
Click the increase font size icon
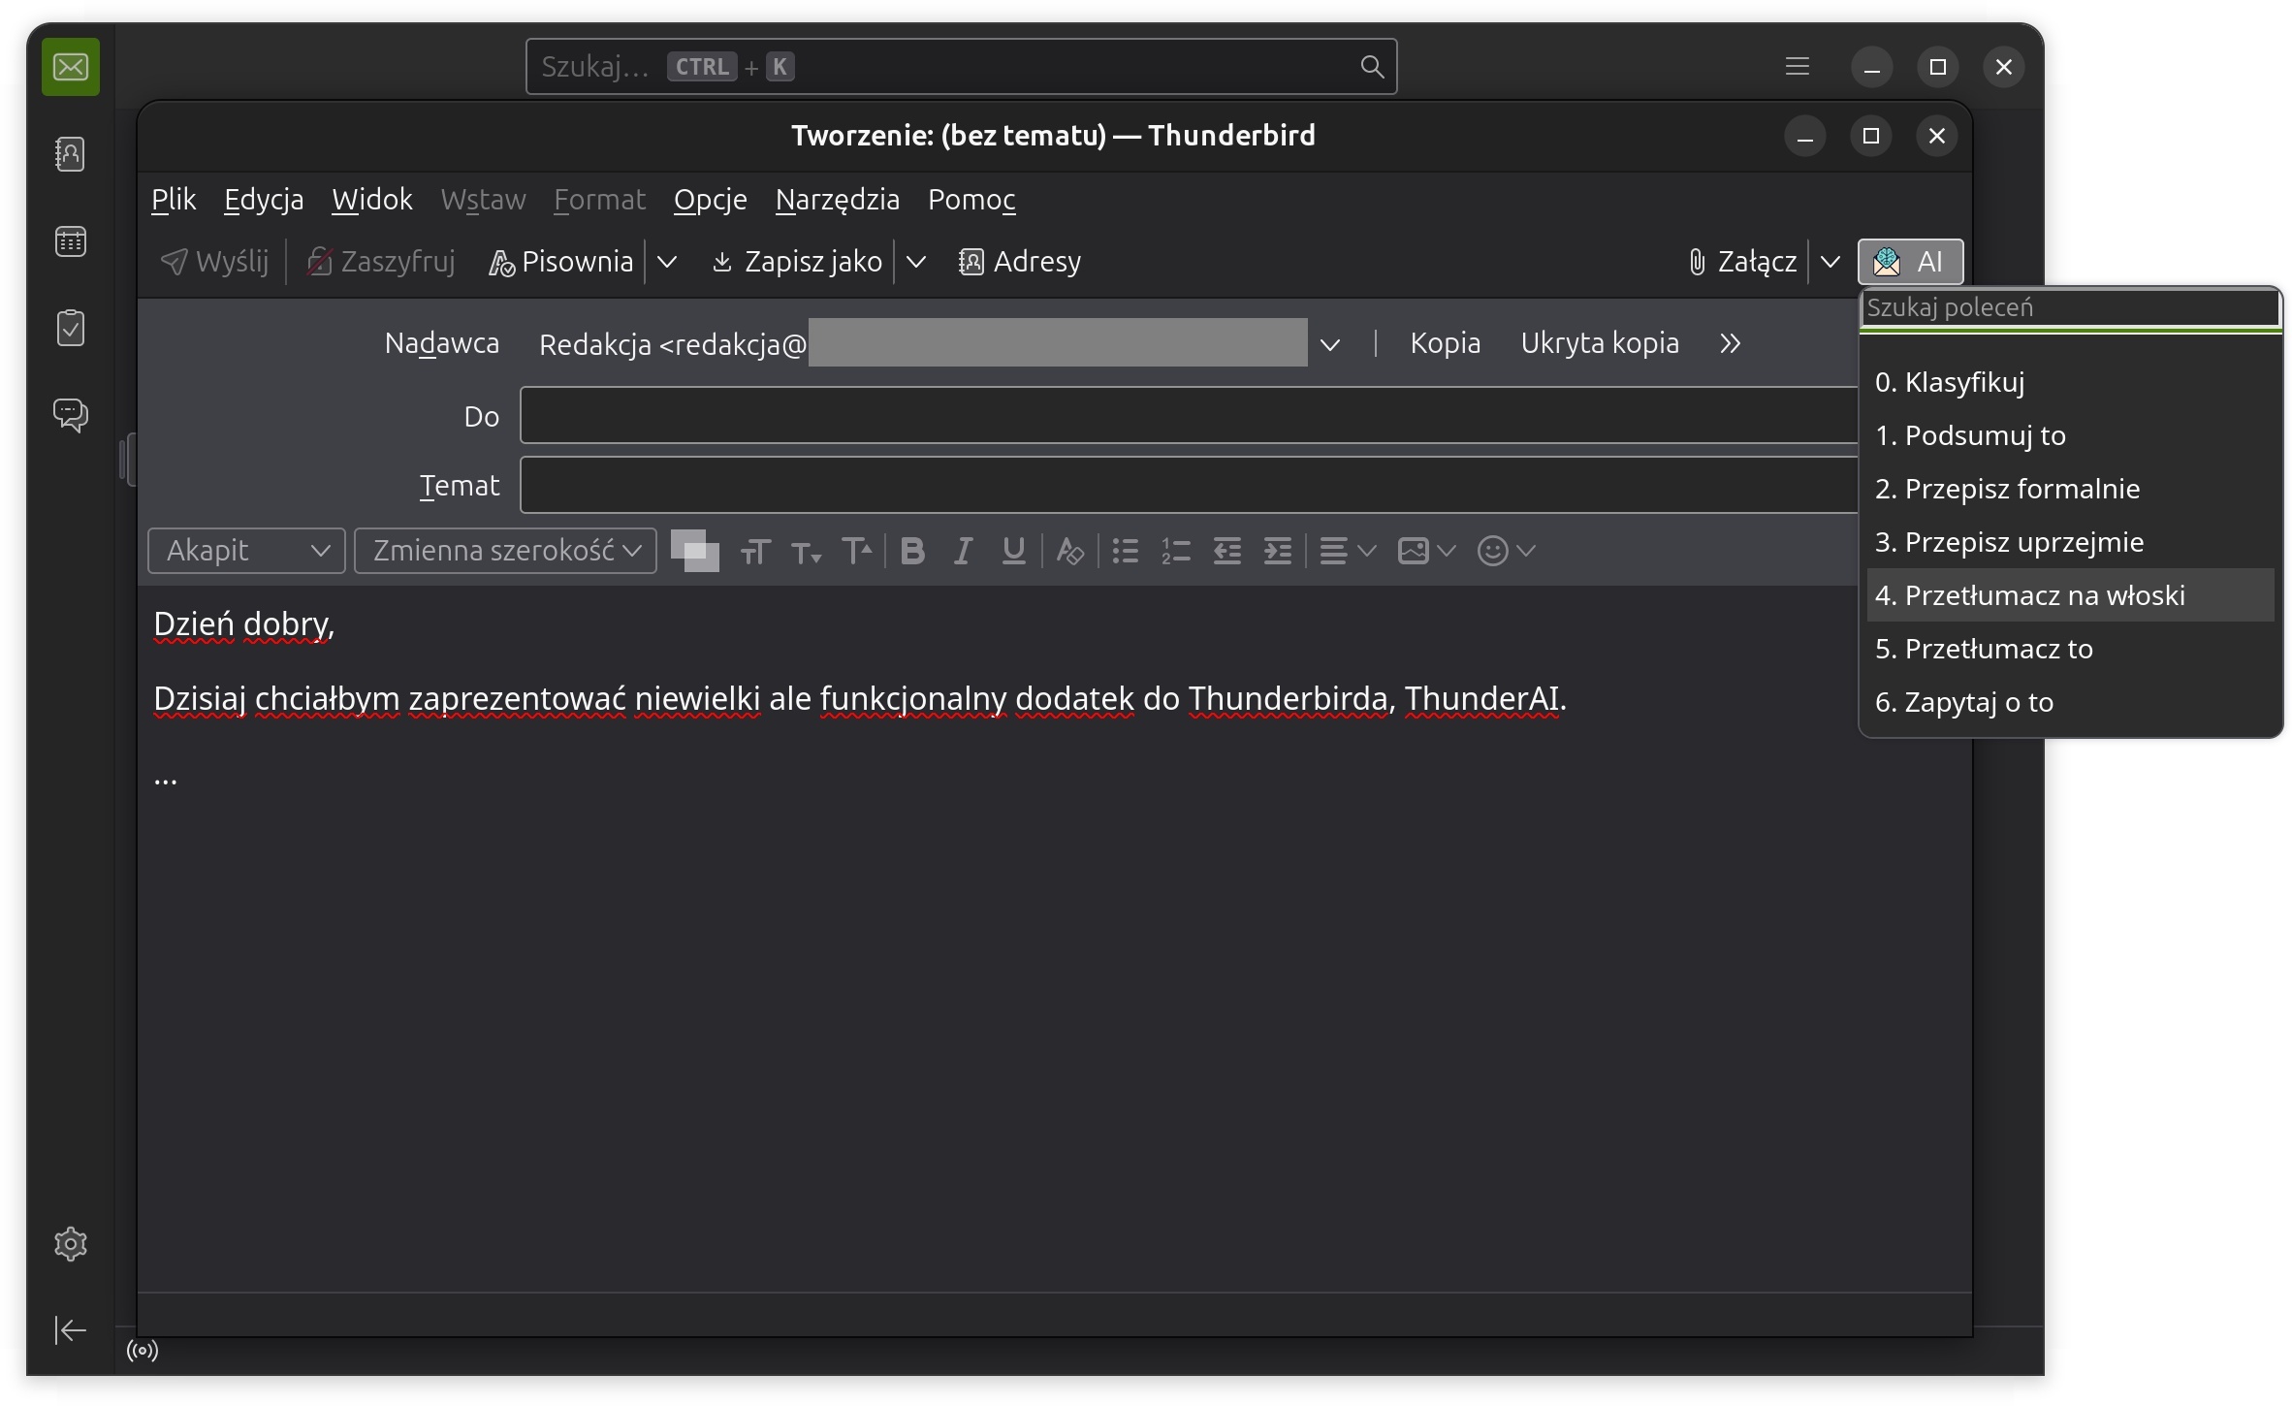(857, 552)
